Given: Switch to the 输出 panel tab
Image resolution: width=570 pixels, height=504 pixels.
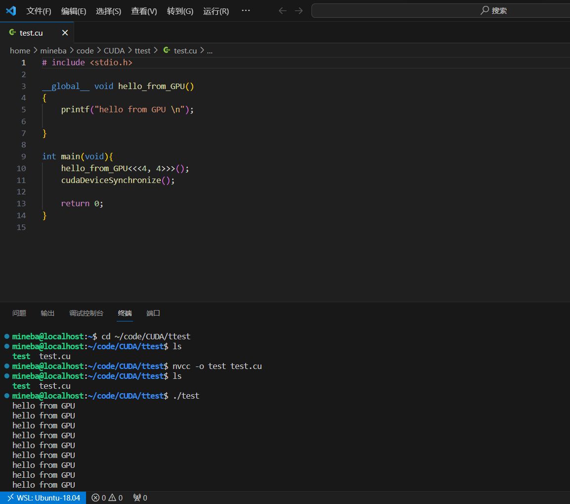Looking at the screenshot, I should pos(47,313).
